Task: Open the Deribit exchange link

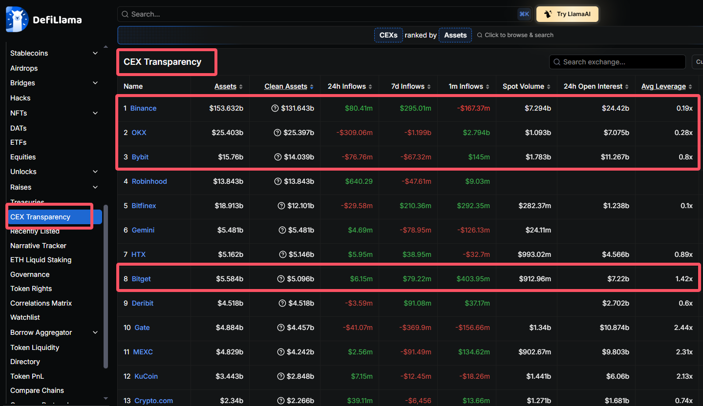Action: (143, 303)
